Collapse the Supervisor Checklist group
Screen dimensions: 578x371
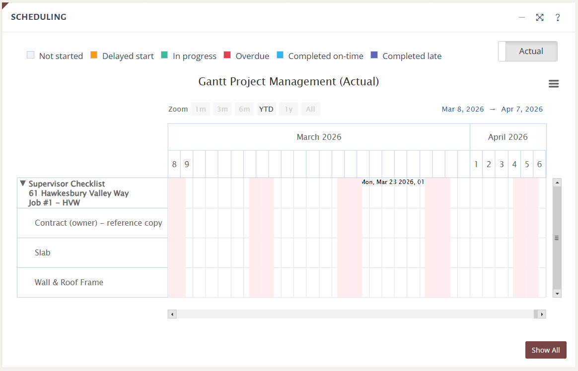pyautogui.click(x=23, y=184)
